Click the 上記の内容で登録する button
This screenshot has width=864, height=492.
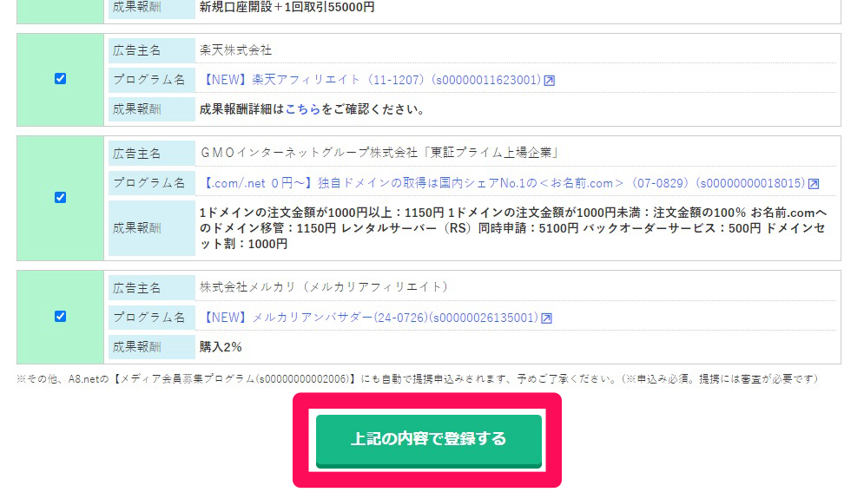click(x=429, y=441)
